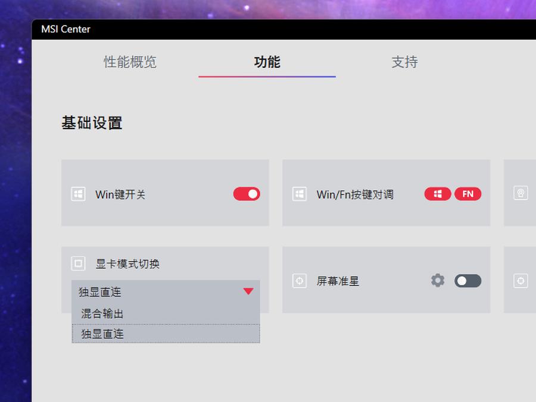
Task: Open the 支持 tab
Action: (x=405, y=62)
